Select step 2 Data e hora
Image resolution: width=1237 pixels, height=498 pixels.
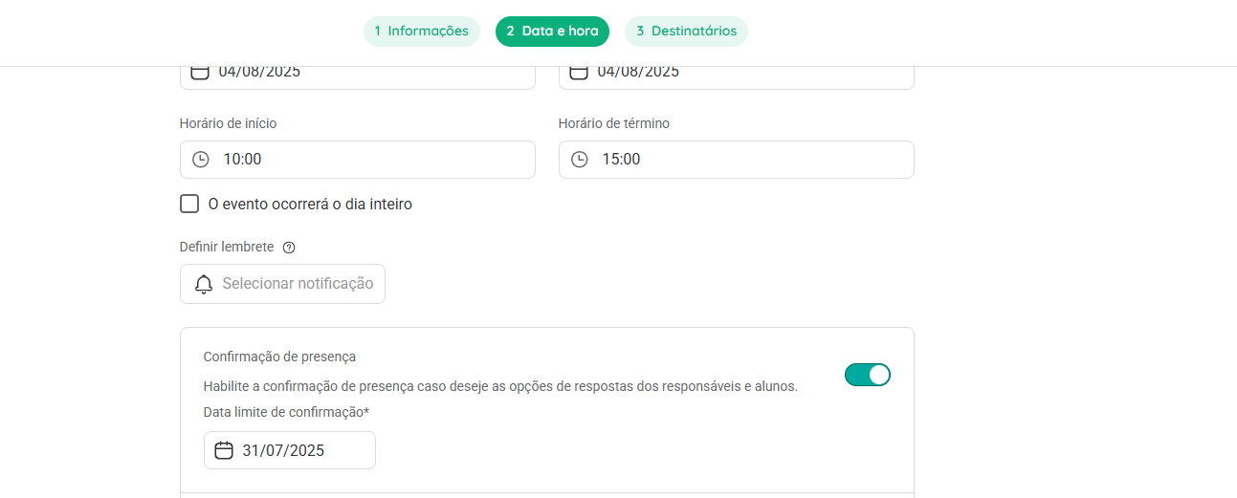(552, 32)
